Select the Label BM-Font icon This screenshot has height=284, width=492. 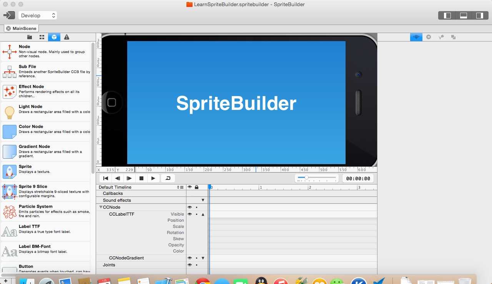[9, 251]
